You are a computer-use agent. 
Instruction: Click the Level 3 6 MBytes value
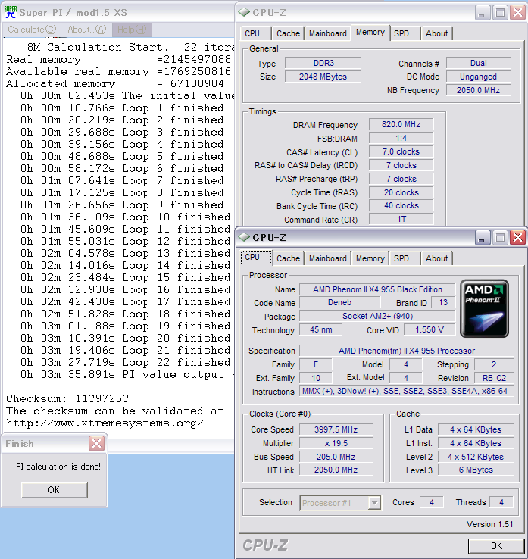point(476,470)
